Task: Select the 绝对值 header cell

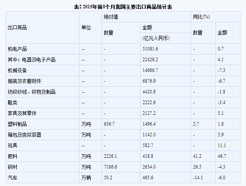Action: [110, 17]
